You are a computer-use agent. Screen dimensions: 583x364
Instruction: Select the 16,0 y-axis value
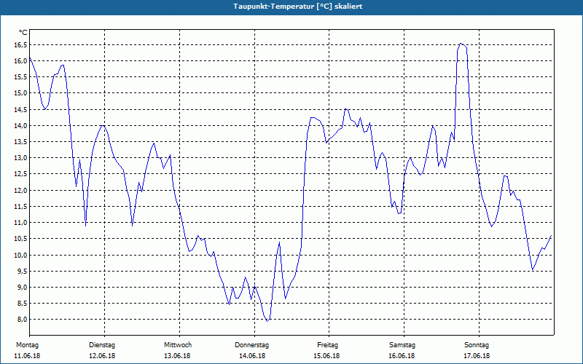coord(21,61)
